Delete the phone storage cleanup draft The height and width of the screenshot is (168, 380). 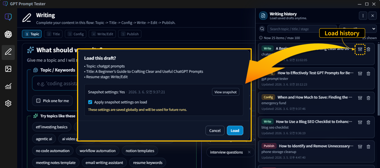(368, 147)
